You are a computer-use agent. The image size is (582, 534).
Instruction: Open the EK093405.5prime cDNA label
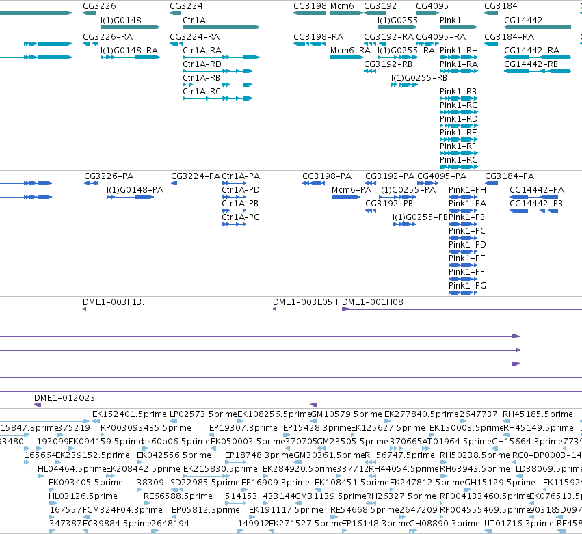(x=85, y=483)
